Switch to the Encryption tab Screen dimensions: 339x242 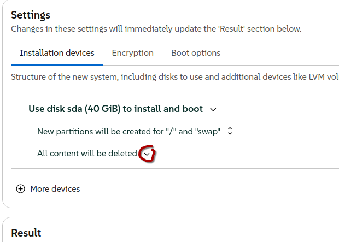[x=132, y=53]
